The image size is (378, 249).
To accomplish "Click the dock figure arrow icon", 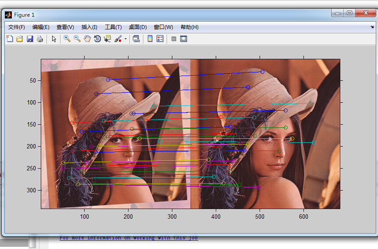I will click(x=372, y=27).
